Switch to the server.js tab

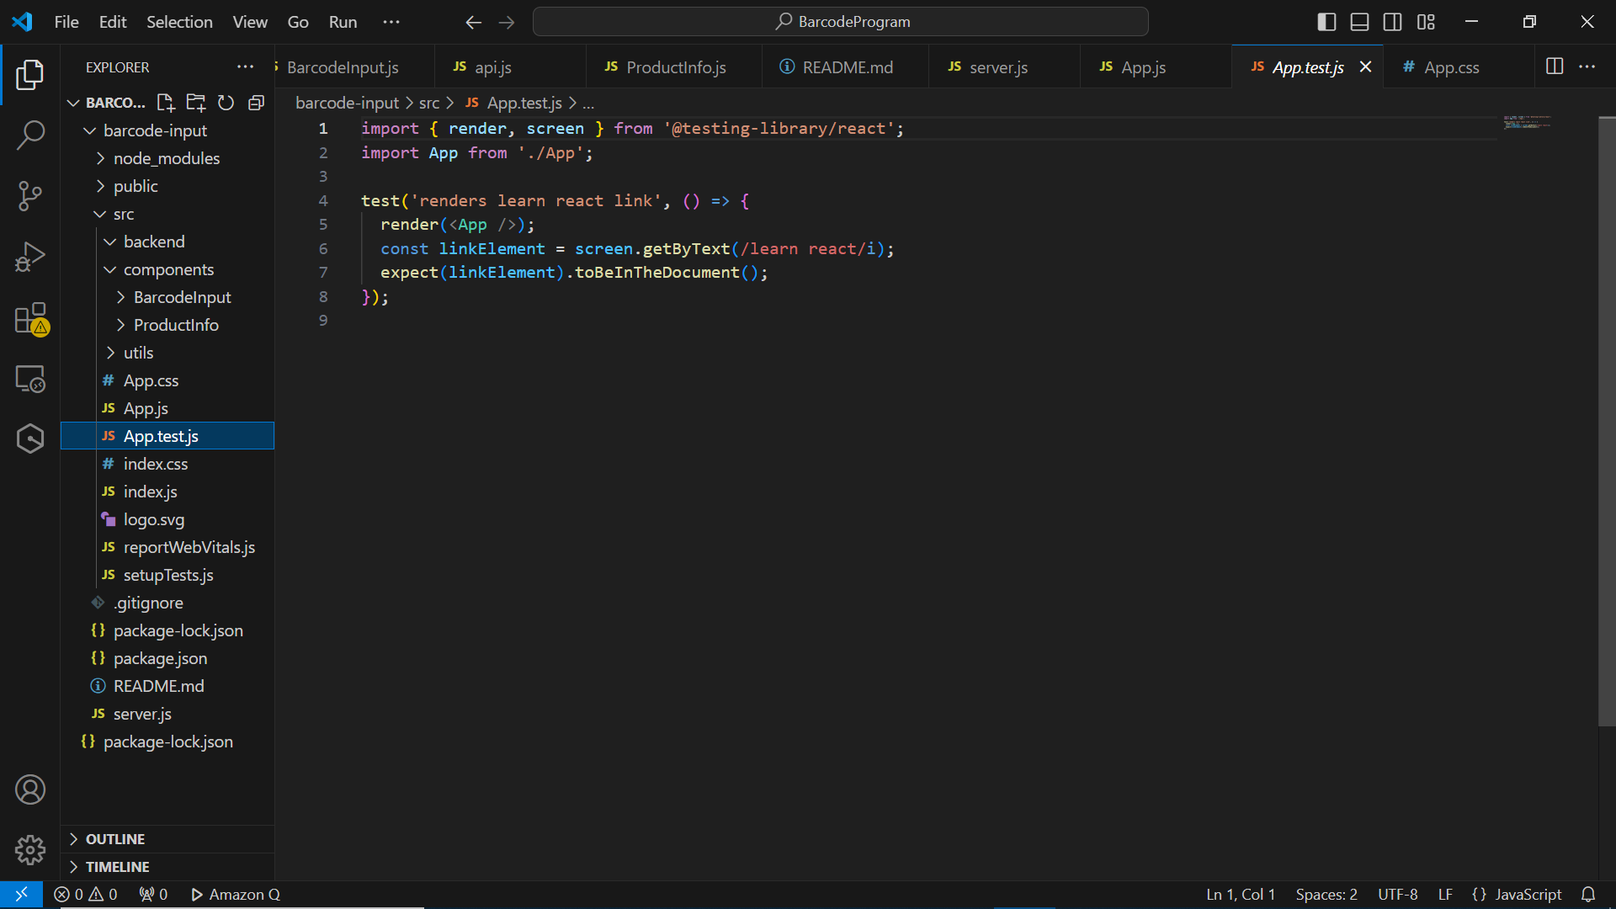click(997, 67)
